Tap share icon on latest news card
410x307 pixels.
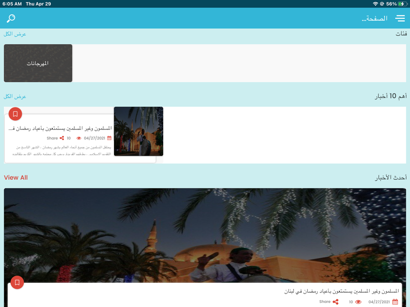335,302
